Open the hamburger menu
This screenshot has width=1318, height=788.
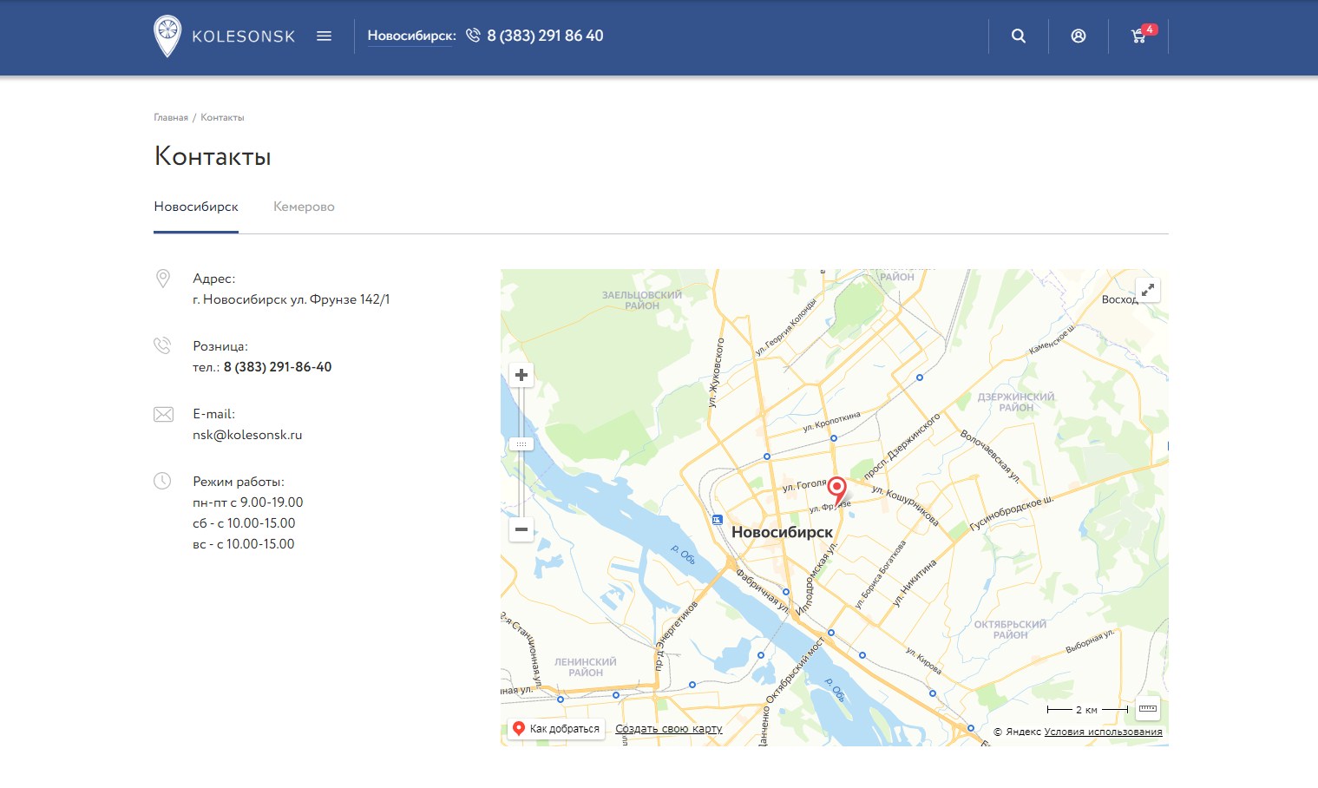(x=324, y=36)
